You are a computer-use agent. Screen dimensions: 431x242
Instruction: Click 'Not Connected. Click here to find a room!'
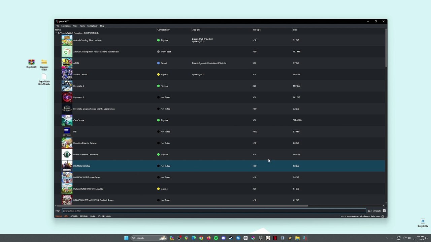(x=363, y=216)
